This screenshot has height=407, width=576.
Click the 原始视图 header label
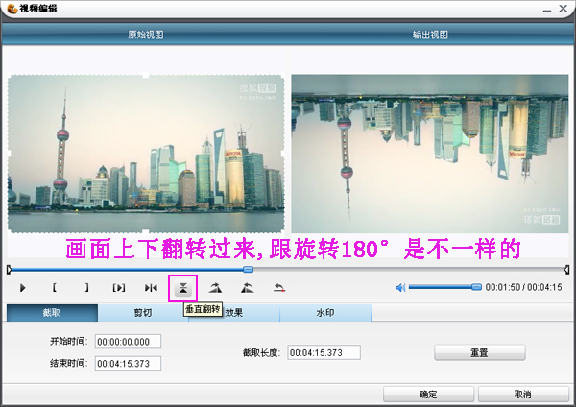(146, 35)
